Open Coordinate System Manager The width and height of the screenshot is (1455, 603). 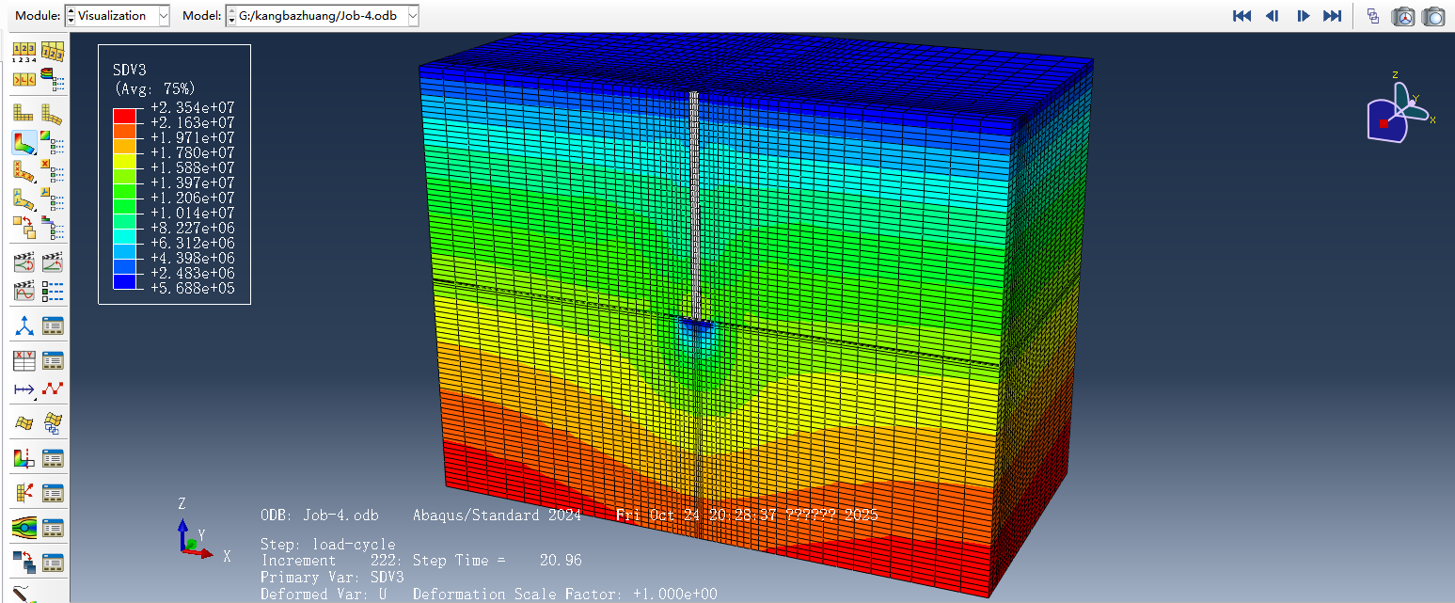(x=53, y=326)
